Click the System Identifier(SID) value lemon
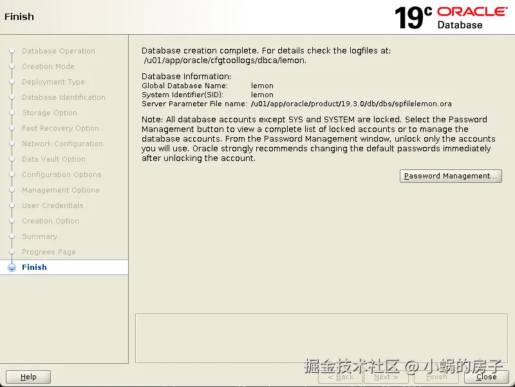The width and height of the screenshot is (515, 387). click(x=262, y=95)
